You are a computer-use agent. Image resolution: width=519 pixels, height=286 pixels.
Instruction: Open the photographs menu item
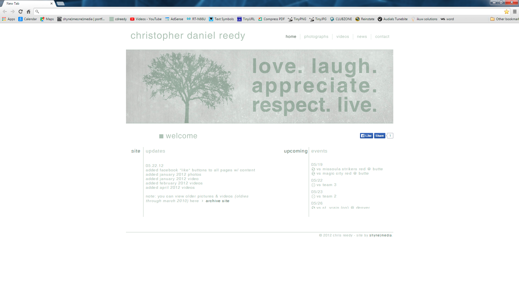pyautogui.click(x=316, y=36)
